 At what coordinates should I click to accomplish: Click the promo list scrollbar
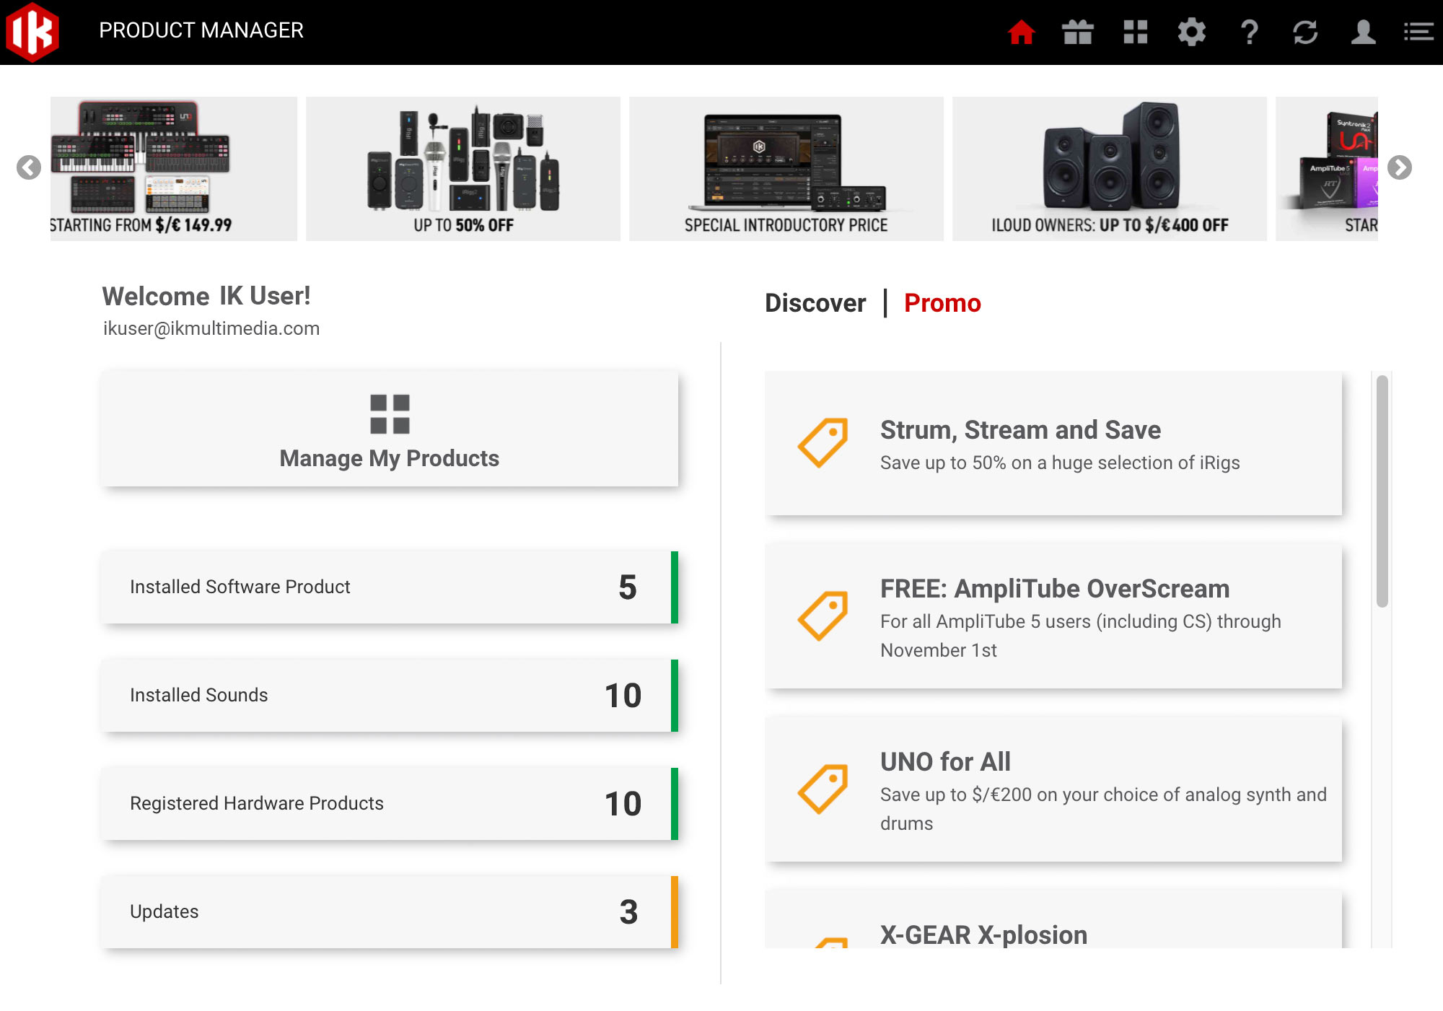[x=1382, y=491]
